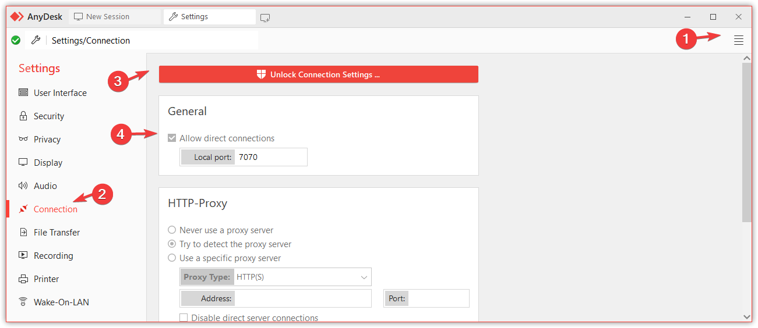This screenshot has height=328, width=758.
Task: Open Privacy settings page
Action: [47, 139]
